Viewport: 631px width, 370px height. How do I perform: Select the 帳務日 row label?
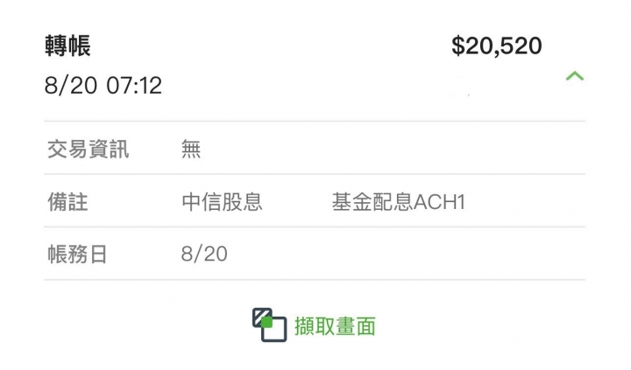(x=77, y=255)
